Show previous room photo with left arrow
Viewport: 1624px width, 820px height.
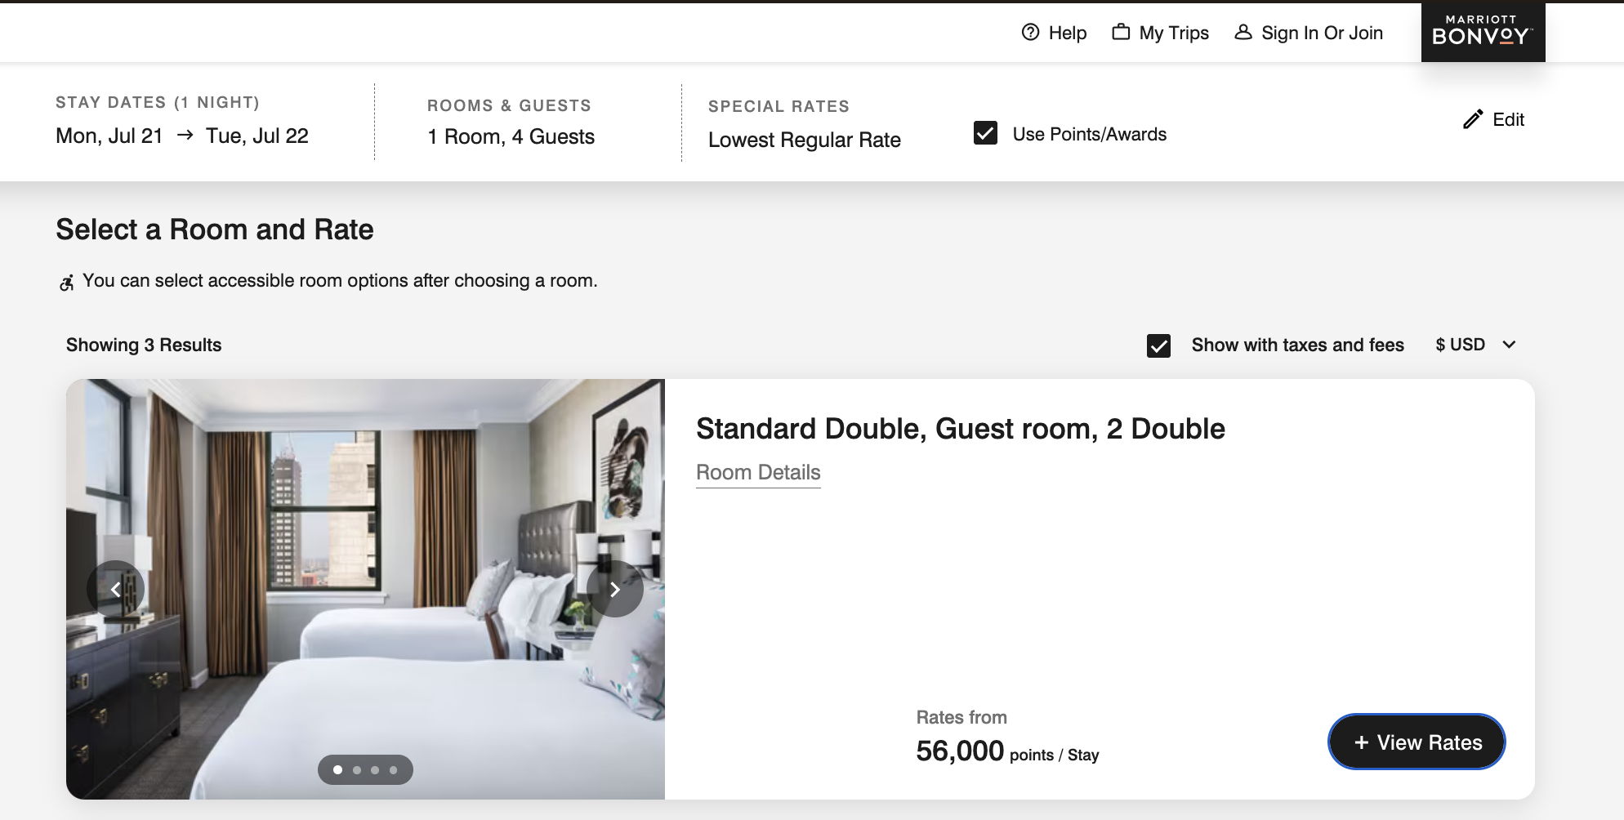pyautogui.click(x=116, y=589)
